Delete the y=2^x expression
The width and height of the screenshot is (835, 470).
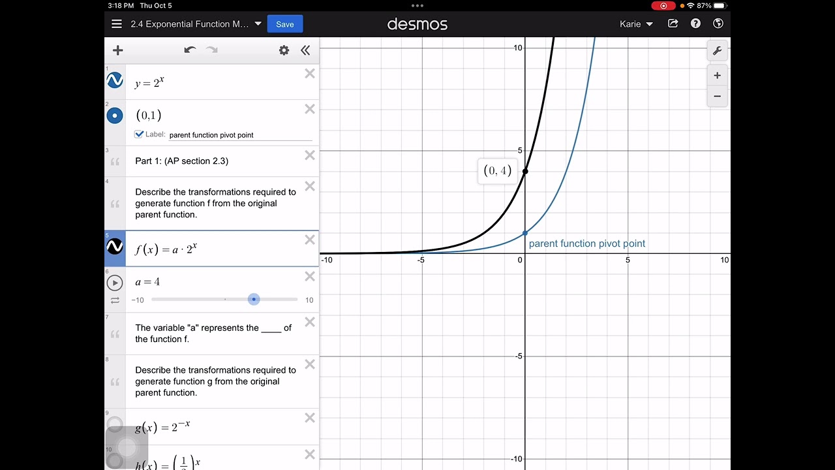pyautogui.click(x=310, y=74)
